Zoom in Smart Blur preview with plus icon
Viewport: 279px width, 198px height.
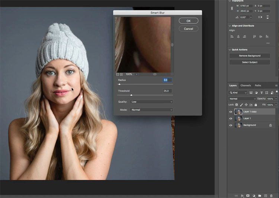pos(121,74)
